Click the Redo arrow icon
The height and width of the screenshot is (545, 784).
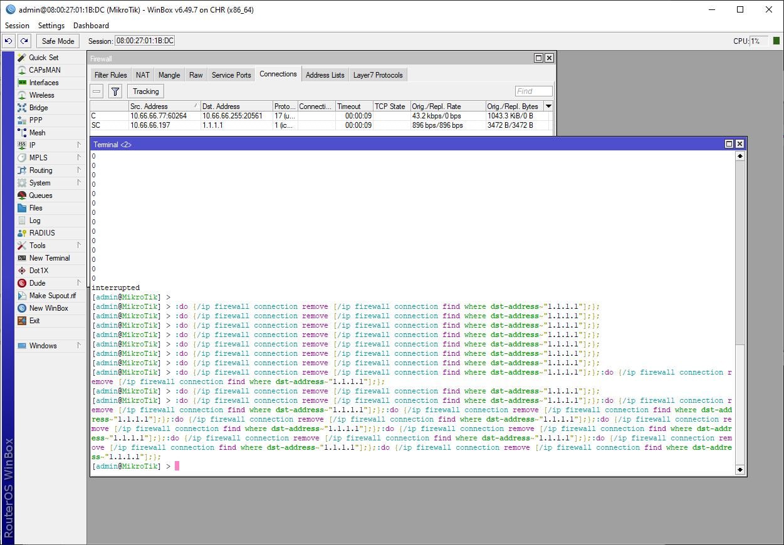(24, 41)
